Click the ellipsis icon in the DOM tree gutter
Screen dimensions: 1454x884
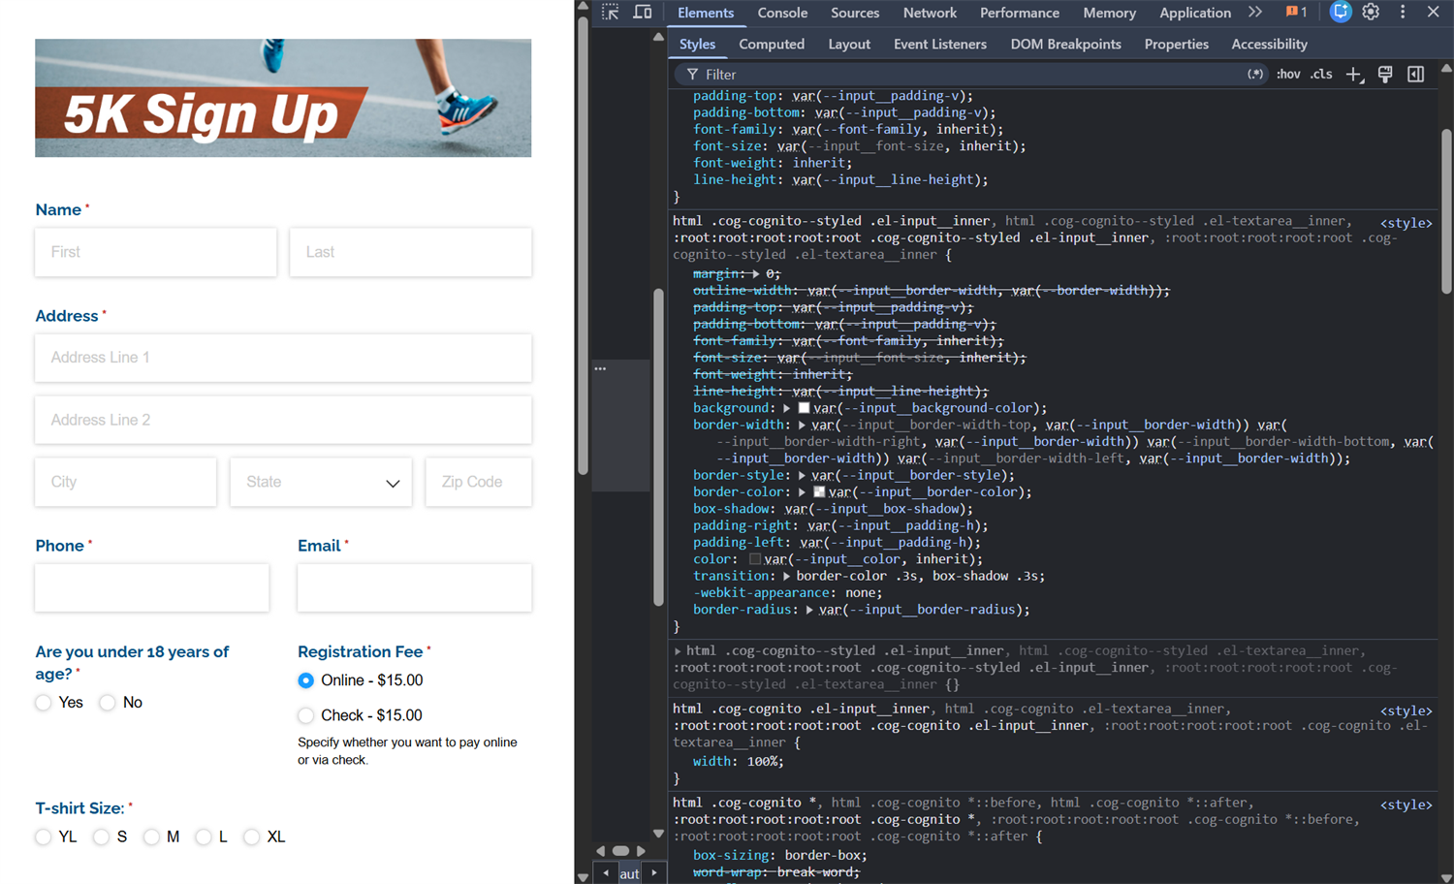pyautogui.click(x=601, y=368)
